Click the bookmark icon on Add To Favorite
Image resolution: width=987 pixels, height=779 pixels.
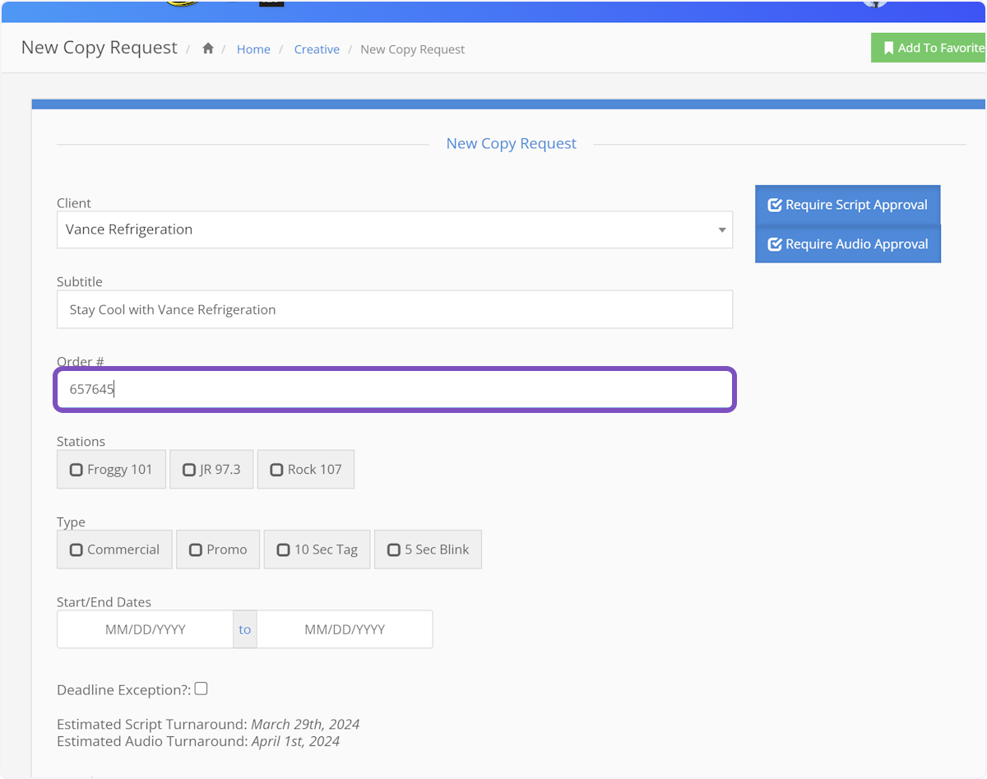pyautogui.click(x=888, y=49)
